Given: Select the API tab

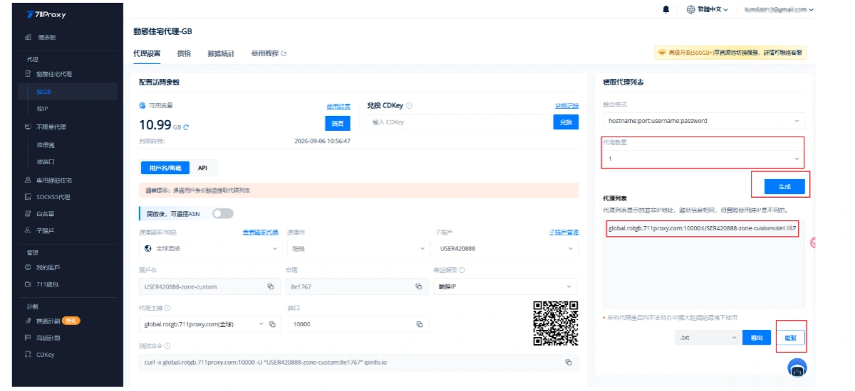Looking at the screenshot, I should pos(203,168).
